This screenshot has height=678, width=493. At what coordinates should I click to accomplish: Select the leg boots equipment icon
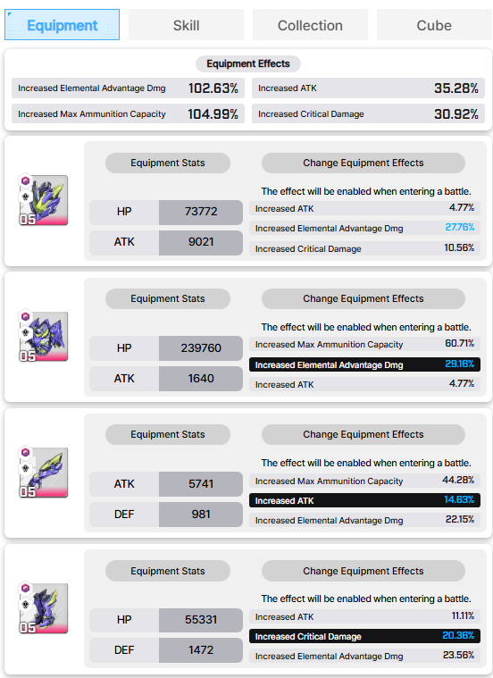click(43, 608)
